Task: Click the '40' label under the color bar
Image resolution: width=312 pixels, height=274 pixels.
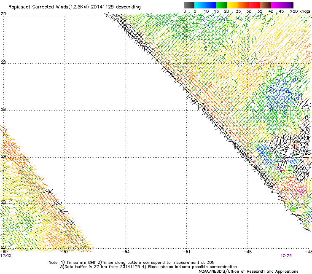Action: pos(271,11)
